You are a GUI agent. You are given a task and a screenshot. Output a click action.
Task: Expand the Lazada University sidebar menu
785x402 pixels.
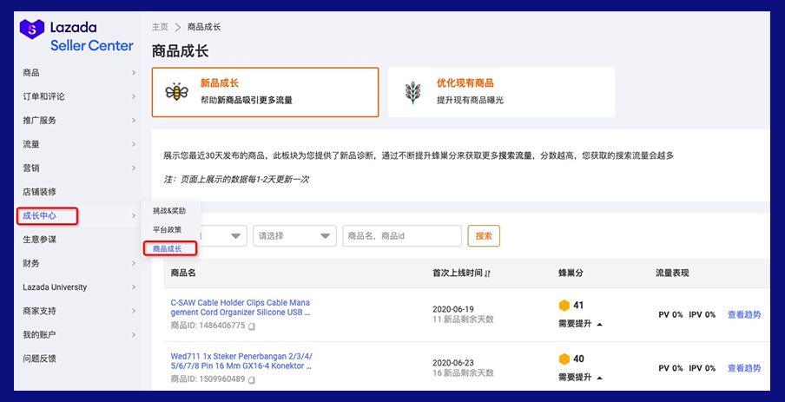coord(134,287)
